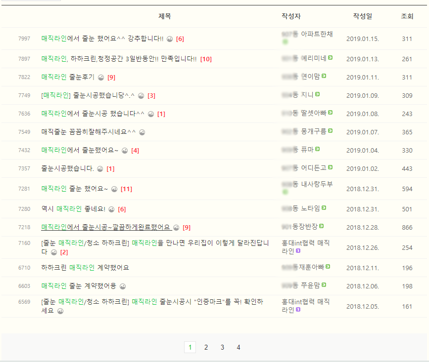This screenshot has width=429, height=362.
Task: Click the image icon beside "역시 매직라인 좋네요!"
Action: (x=111, y=209)
